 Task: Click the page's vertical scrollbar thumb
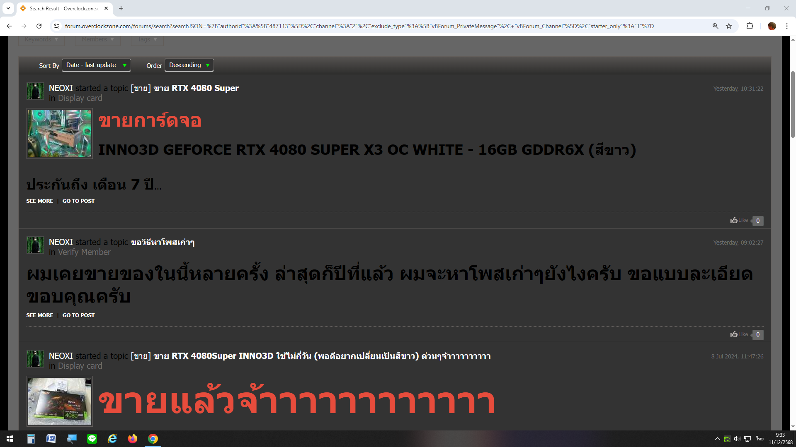coord(793,103)
